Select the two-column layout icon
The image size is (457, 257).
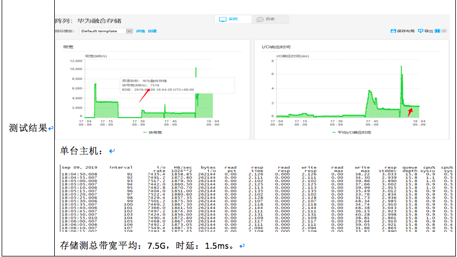pyautogui.click(x=437, y=31)
